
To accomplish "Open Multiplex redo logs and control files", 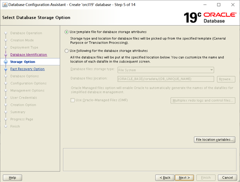I will click(203, 100).
